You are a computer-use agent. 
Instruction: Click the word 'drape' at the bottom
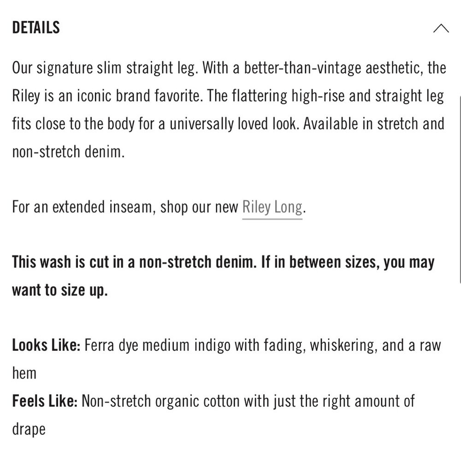[29, 430]
